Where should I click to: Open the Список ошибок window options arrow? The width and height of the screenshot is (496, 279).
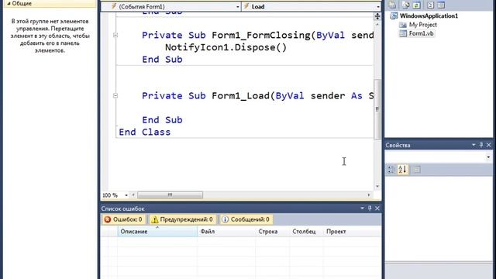[362, 208]
